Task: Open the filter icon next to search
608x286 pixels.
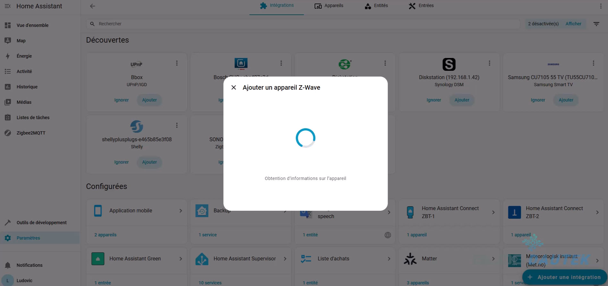Action: click(x=596, y=24)
